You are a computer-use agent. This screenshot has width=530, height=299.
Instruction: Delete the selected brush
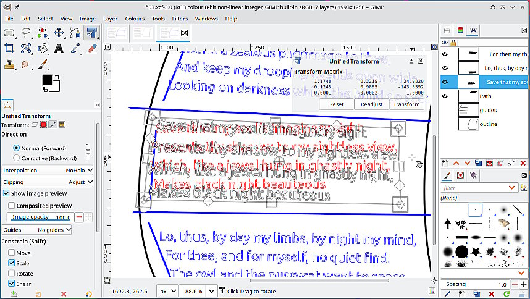point(492,294)
